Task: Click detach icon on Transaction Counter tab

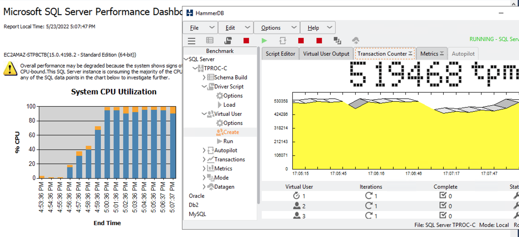Action: [410, 54]
